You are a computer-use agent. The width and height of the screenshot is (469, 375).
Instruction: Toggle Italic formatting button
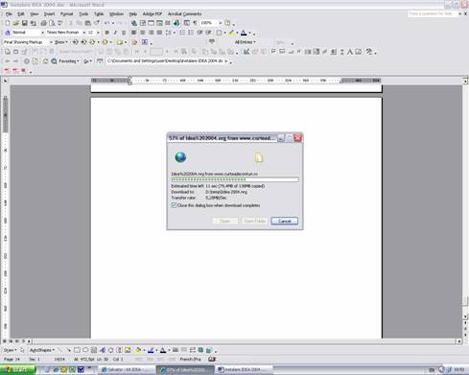click(115, 33)
